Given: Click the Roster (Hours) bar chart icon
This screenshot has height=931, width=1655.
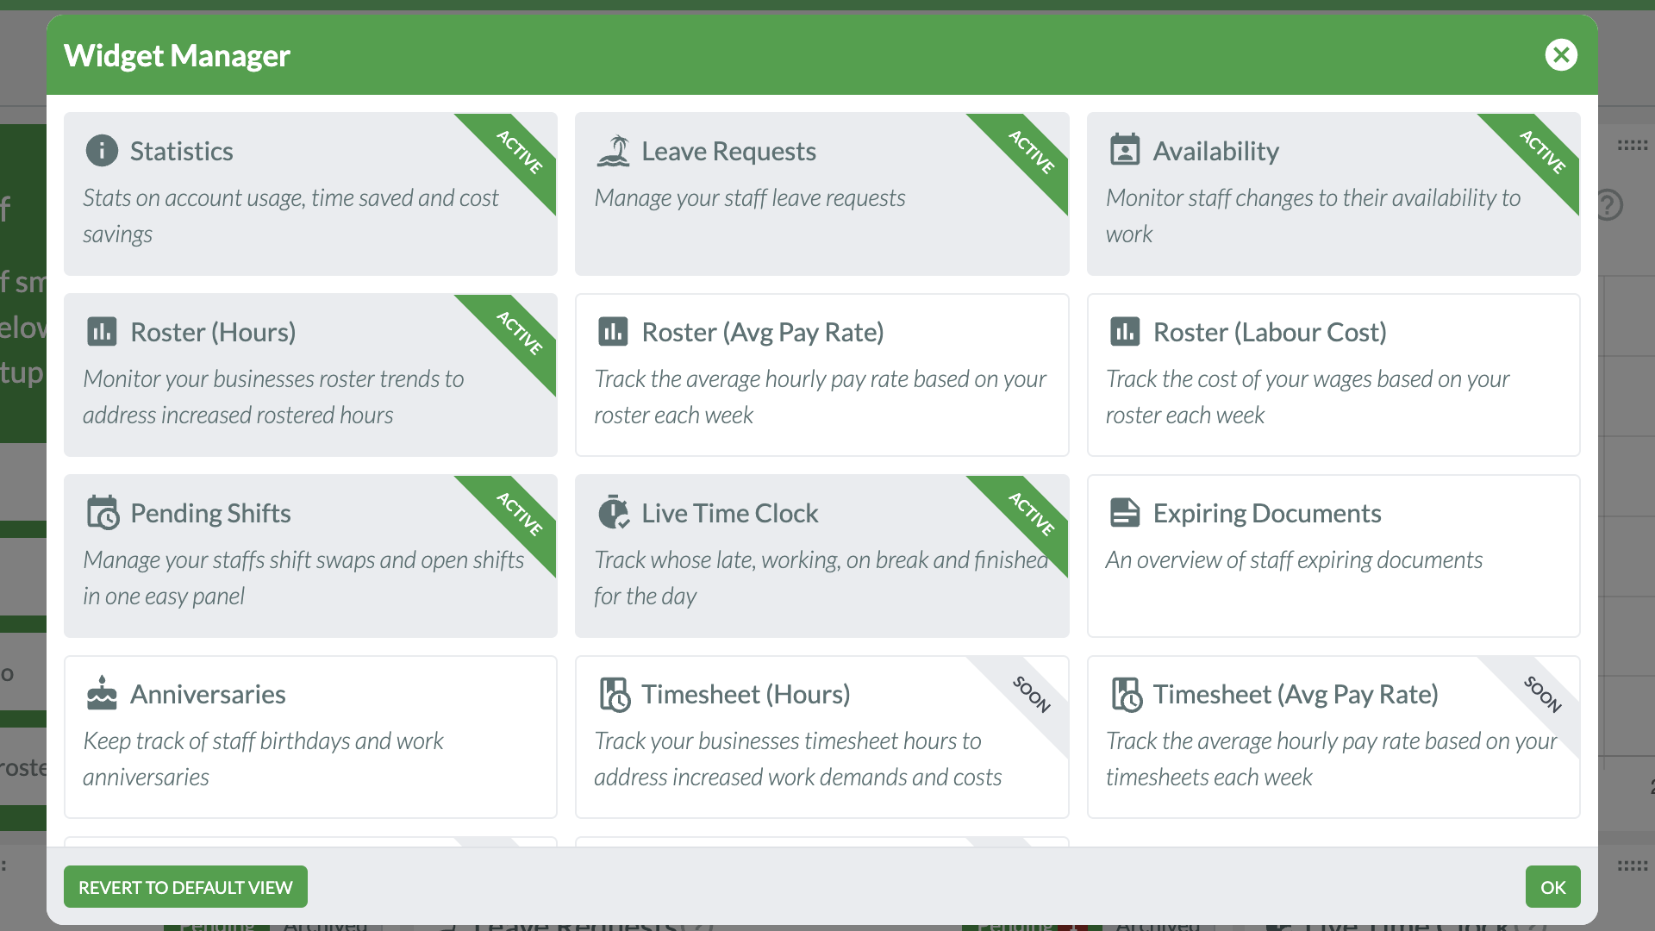Looking at the screenshot, I should (102, 332).
